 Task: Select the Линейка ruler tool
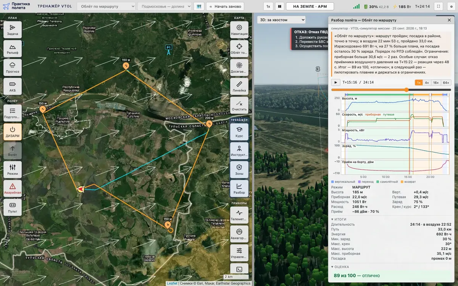pos(239,87)
